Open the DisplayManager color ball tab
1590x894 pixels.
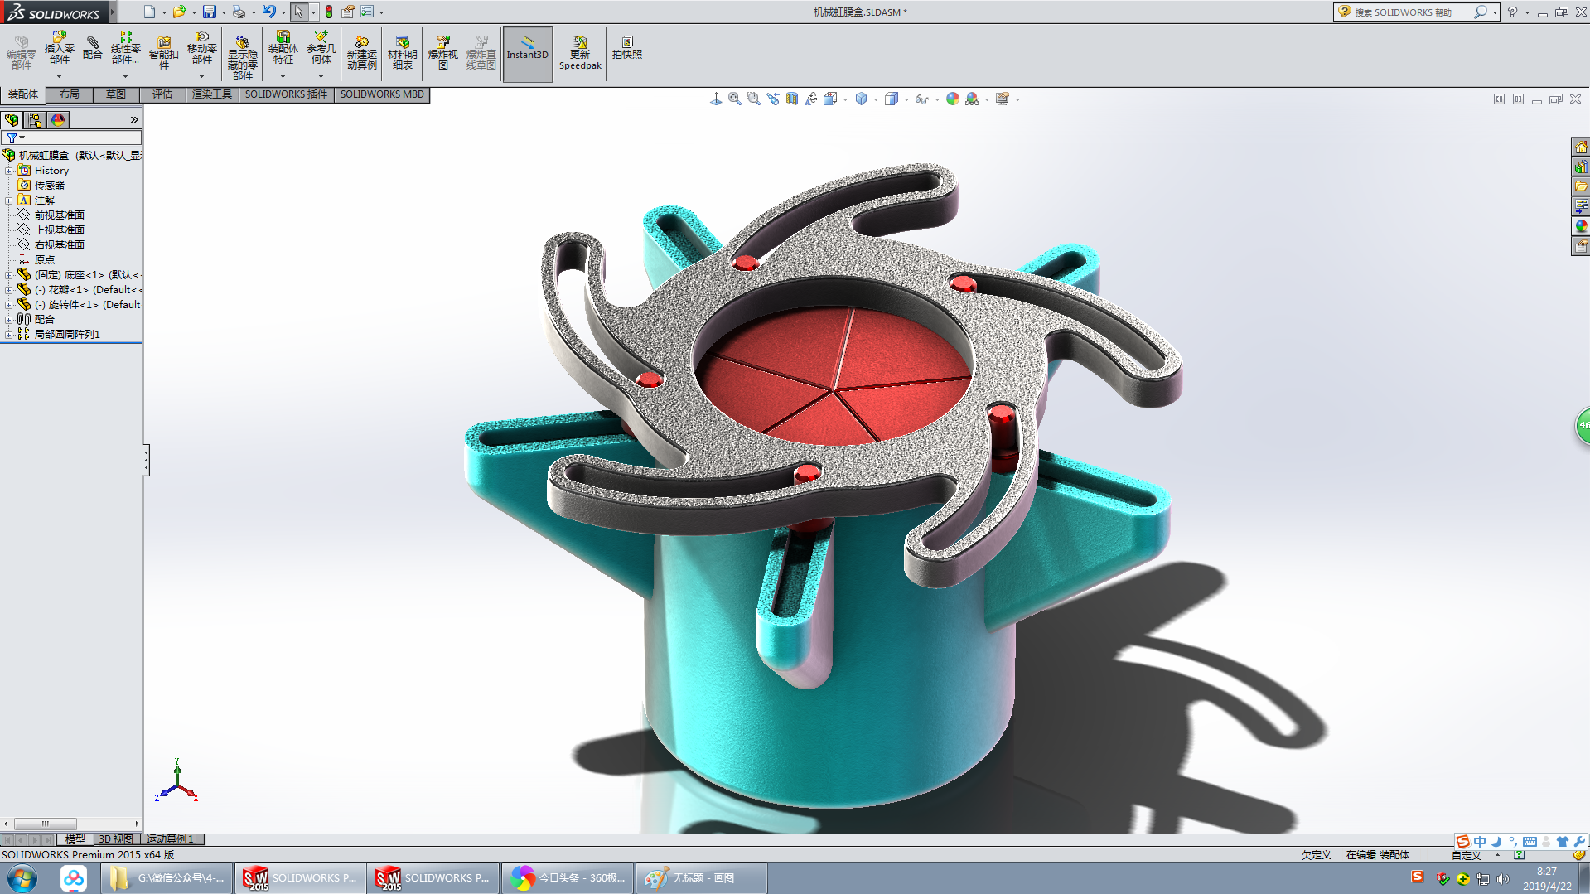pos(58,120)
